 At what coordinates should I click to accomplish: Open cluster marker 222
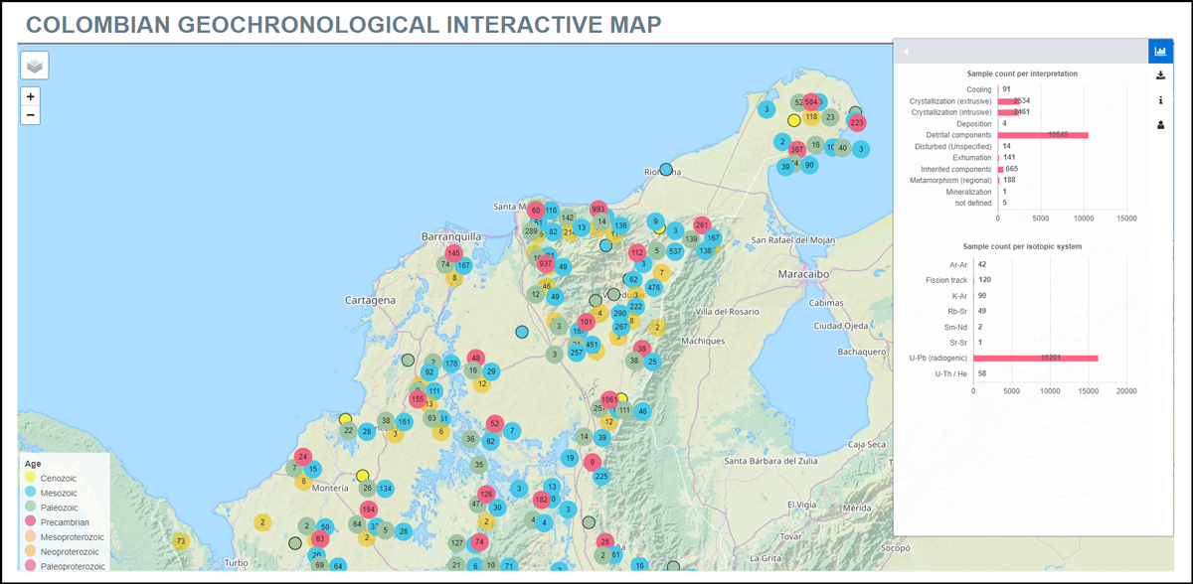click(635, 306)
